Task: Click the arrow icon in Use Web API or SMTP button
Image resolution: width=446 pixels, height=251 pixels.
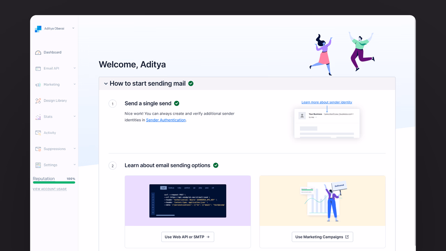Action: [x=208, y=237]
